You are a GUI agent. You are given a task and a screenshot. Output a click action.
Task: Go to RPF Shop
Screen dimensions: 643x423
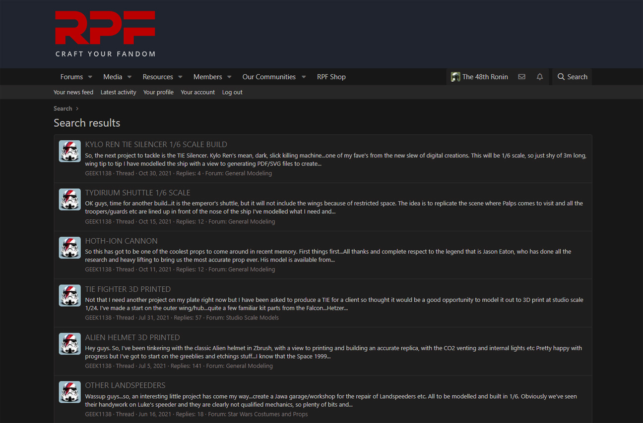(x=331, y=77)
